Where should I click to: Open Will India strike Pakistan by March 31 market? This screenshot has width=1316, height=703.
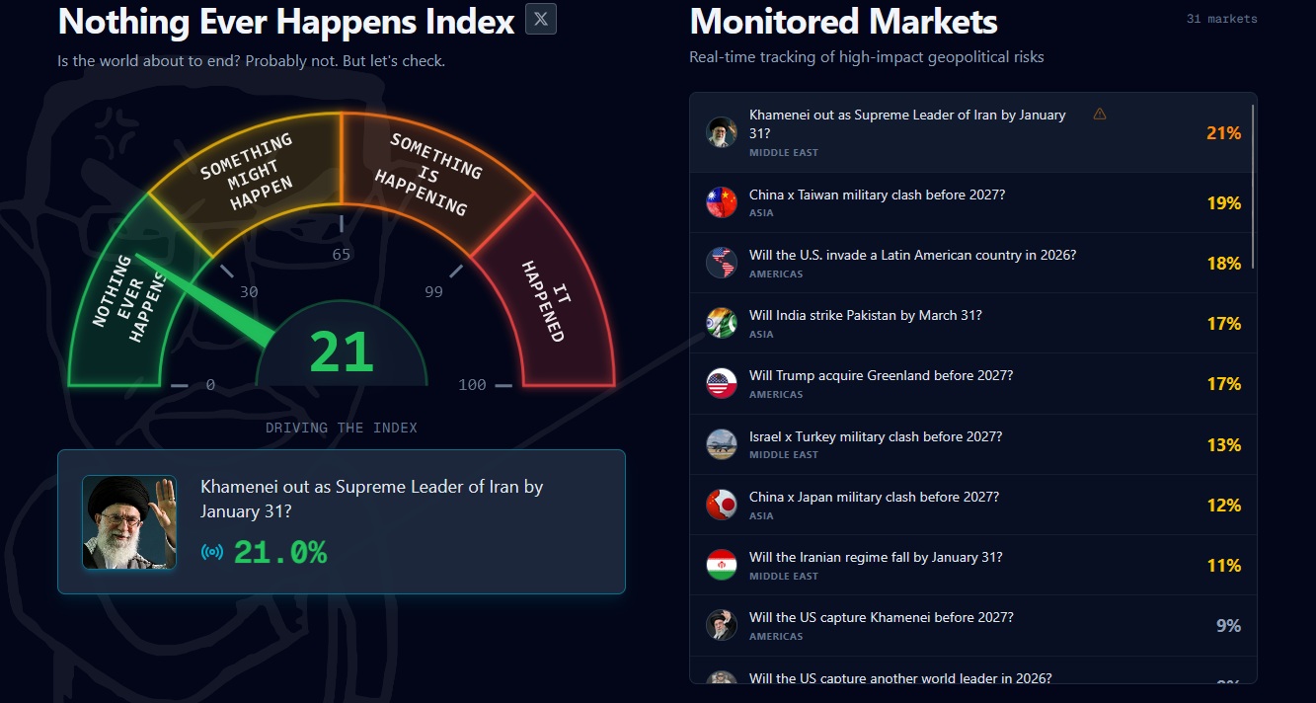[x=972, y=323]
